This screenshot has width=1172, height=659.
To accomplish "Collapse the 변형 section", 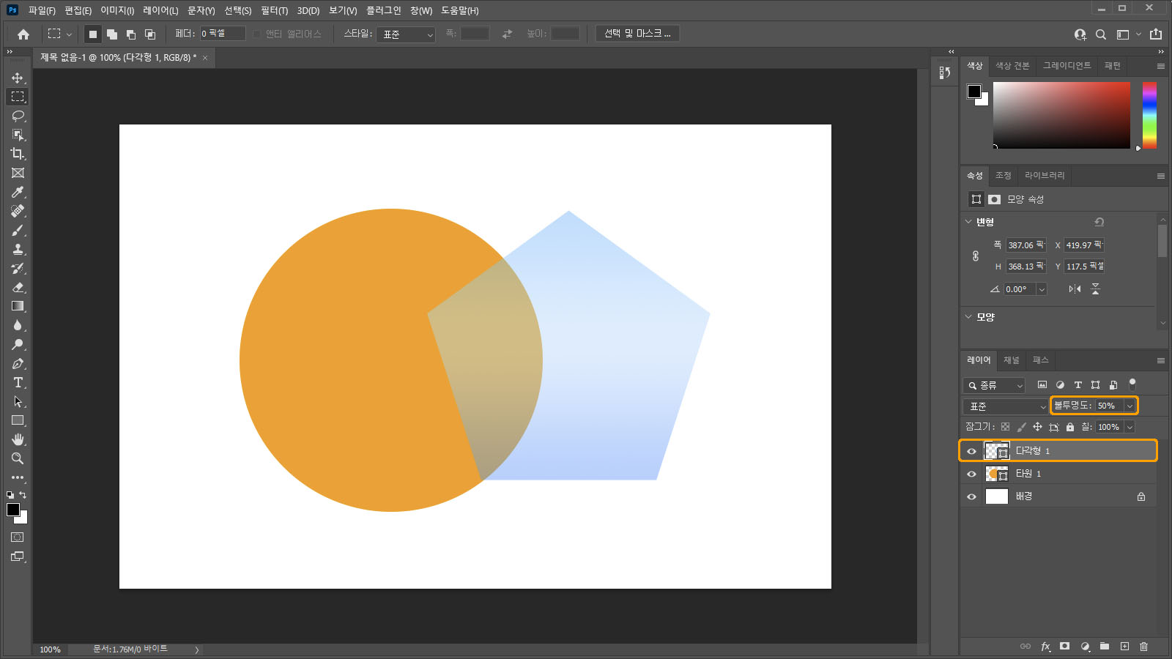I will 968,222.
